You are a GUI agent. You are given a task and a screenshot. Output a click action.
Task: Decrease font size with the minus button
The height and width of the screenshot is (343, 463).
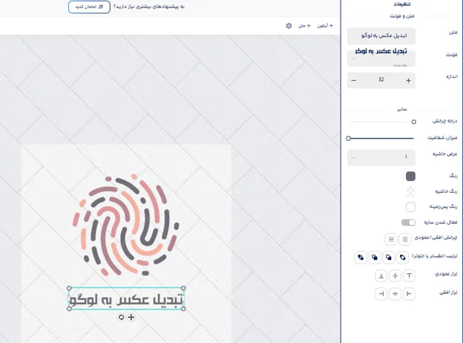[354, 80]
